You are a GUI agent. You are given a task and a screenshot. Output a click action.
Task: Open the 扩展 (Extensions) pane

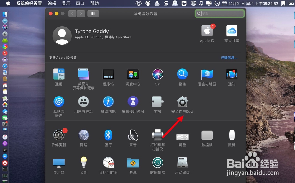158,102
